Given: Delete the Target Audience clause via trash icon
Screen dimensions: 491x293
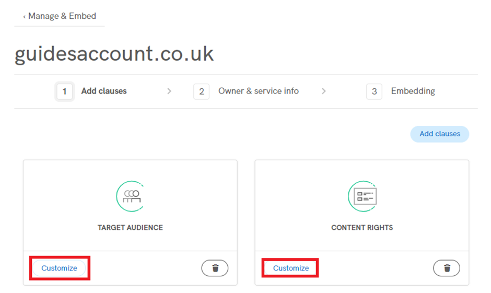Looking at the screenshot, I should [215, 268].
